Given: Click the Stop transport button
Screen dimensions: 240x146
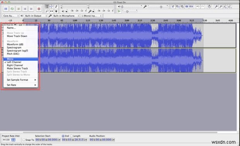Looking at the screenshot, I should pyautogui.click(x=19, y=9).
